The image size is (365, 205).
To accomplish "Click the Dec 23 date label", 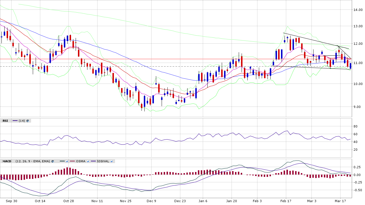I will (179, 201).
